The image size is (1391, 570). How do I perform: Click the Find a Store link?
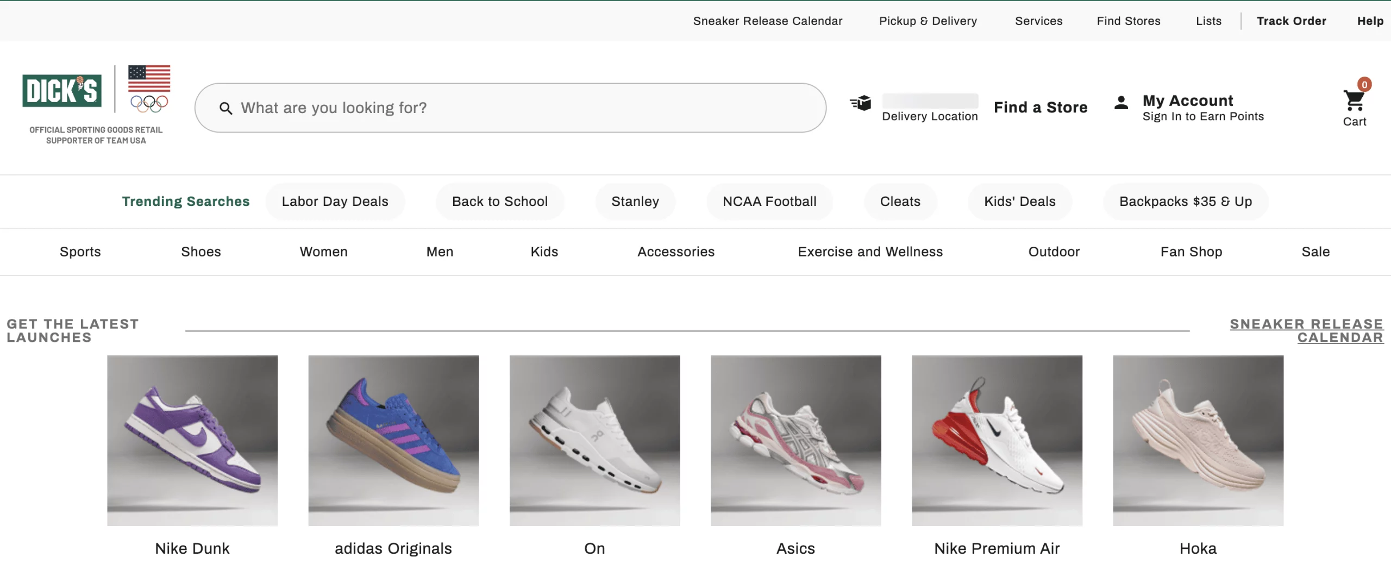click(1040, 108)
